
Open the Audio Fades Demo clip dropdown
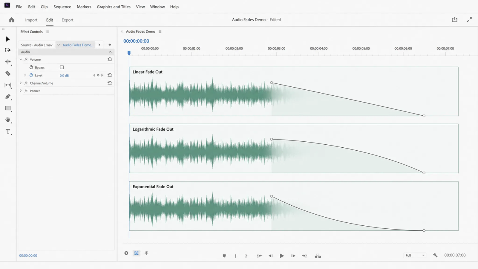coord(59,45)
